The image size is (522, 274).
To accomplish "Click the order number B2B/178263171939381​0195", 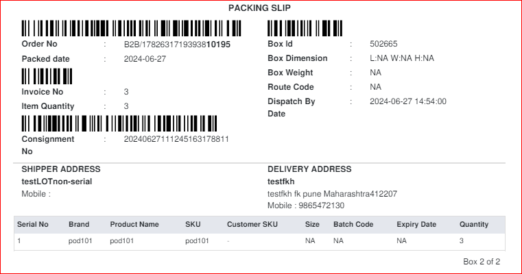I will click(177, 45).
